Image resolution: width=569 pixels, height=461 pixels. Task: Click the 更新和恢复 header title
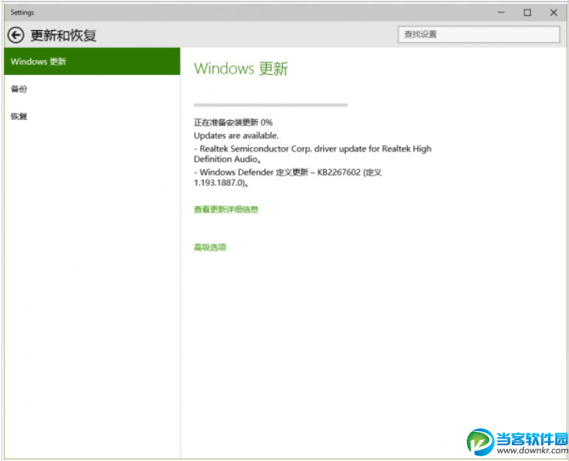tap(63, 35)
